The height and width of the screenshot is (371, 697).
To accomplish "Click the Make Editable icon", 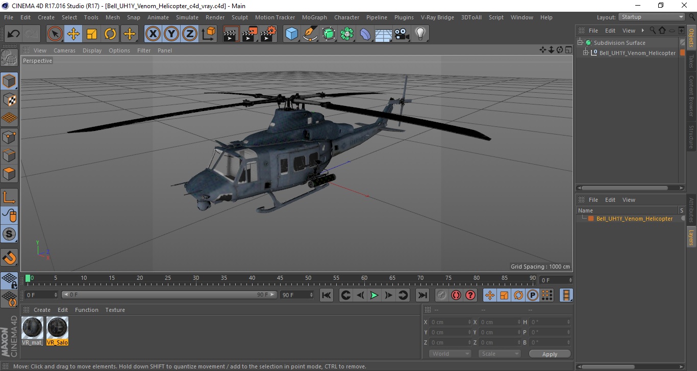I will click(9, 58).
